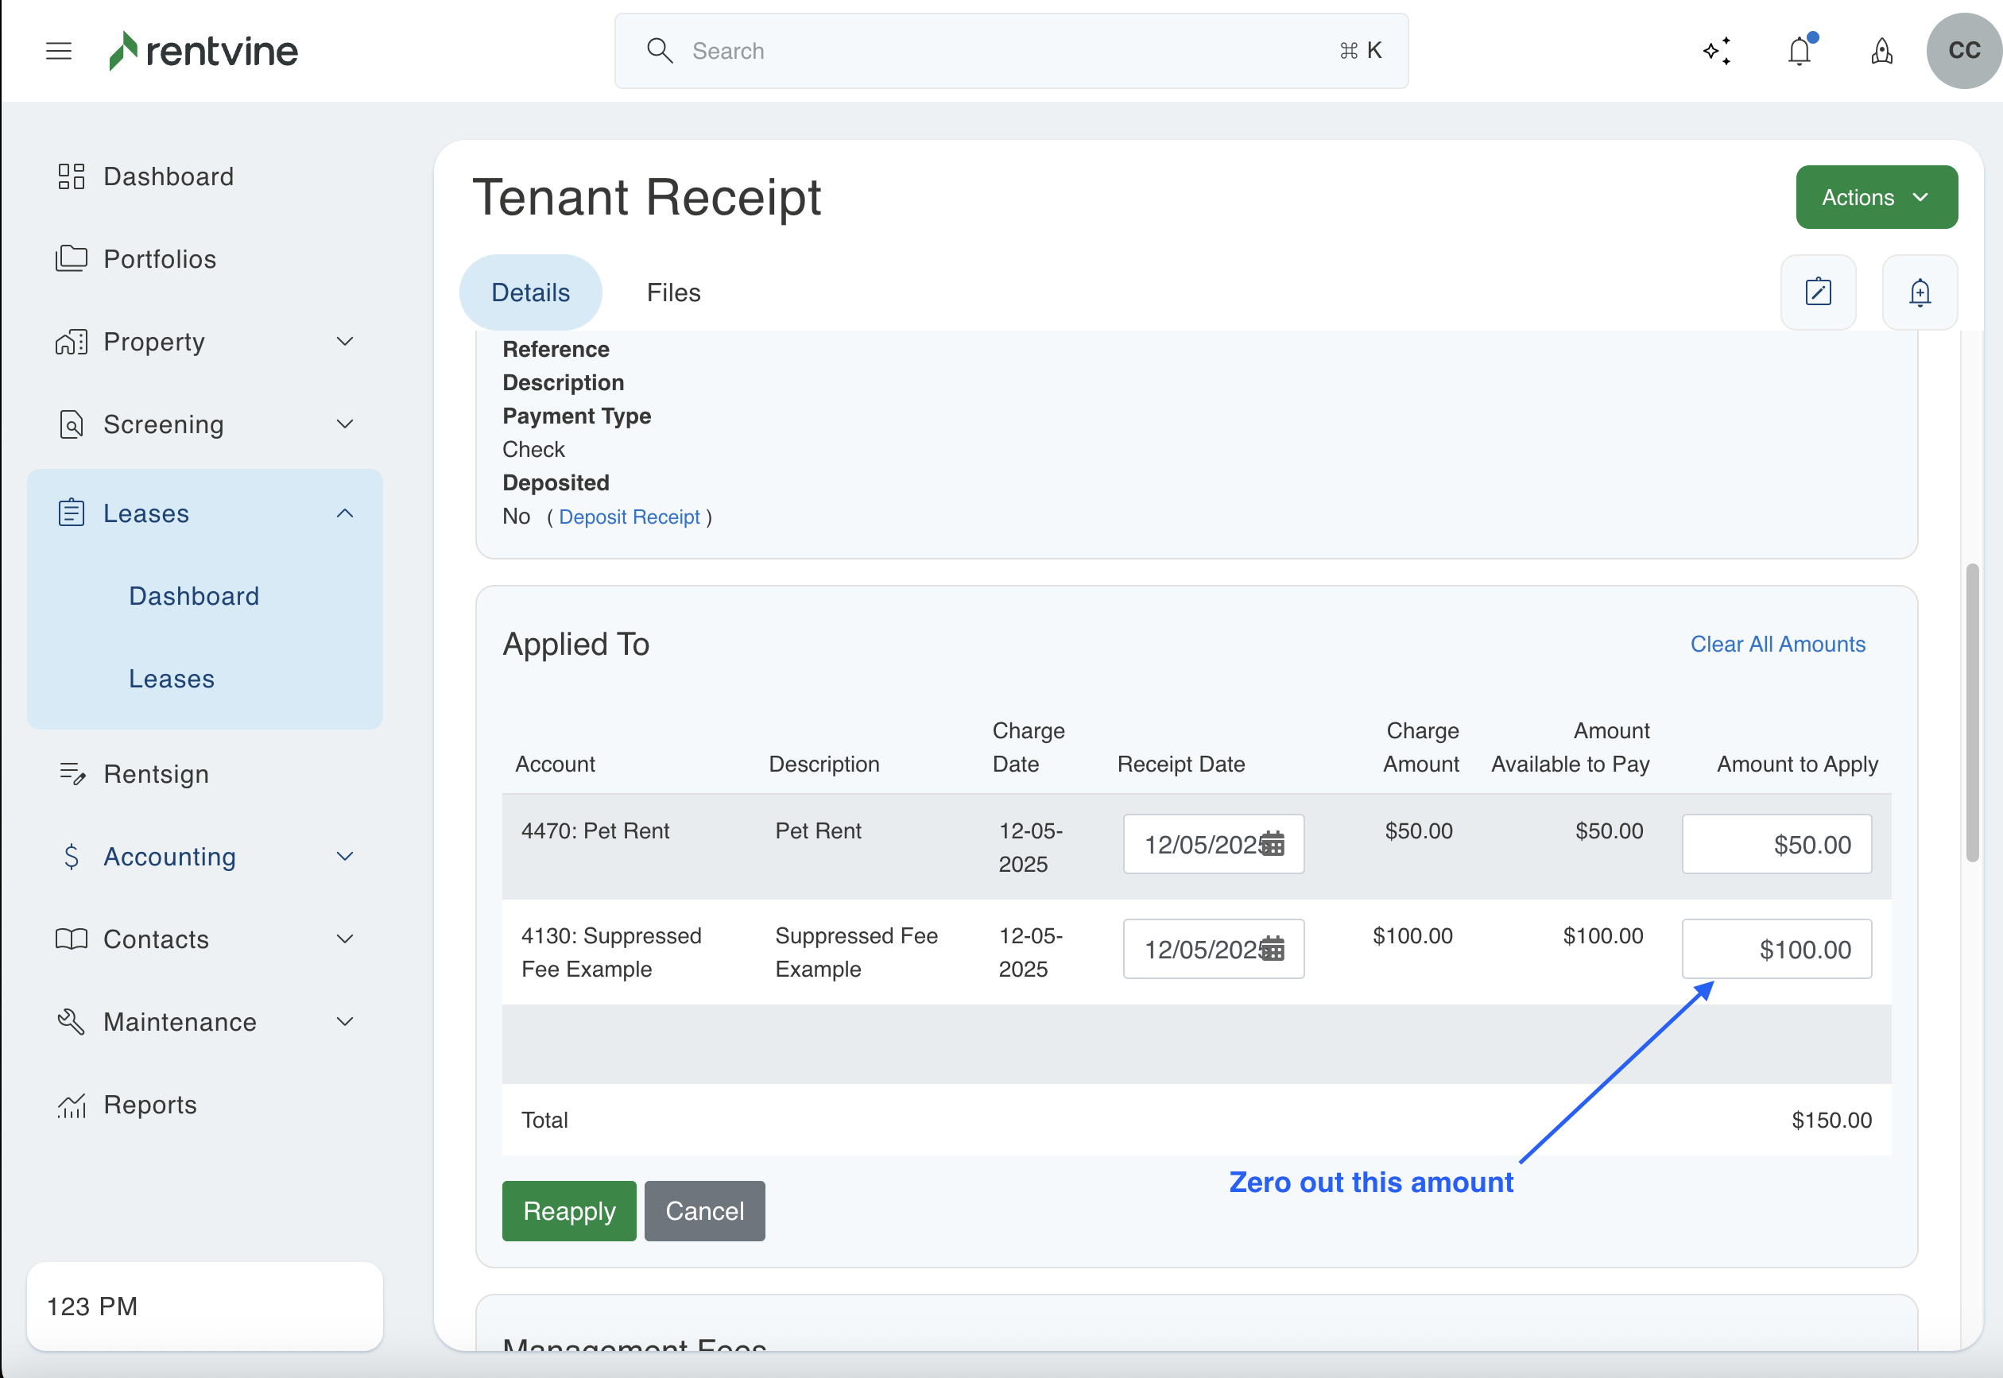Open the Deposit Receipt link
The width and height of the screenshot is (2003, 1378).
630,517
